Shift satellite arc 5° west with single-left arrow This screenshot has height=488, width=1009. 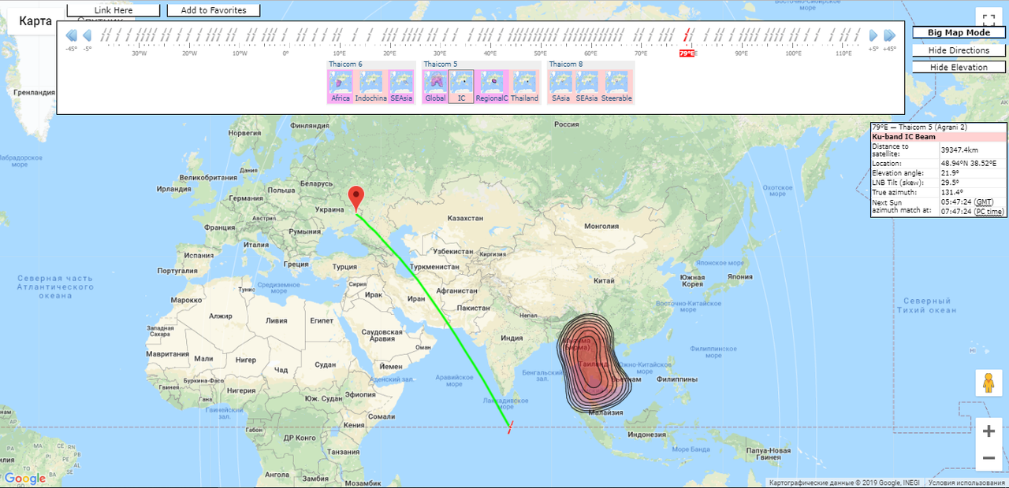pyautogui.click(x=87, y=35)
